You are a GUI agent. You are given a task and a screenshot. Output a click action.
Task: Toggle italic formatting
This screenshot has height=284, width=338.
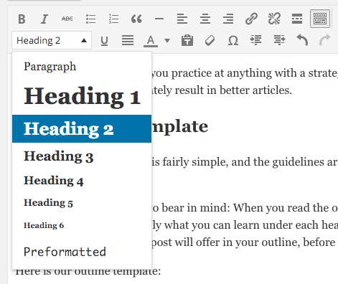click(44, 19)
